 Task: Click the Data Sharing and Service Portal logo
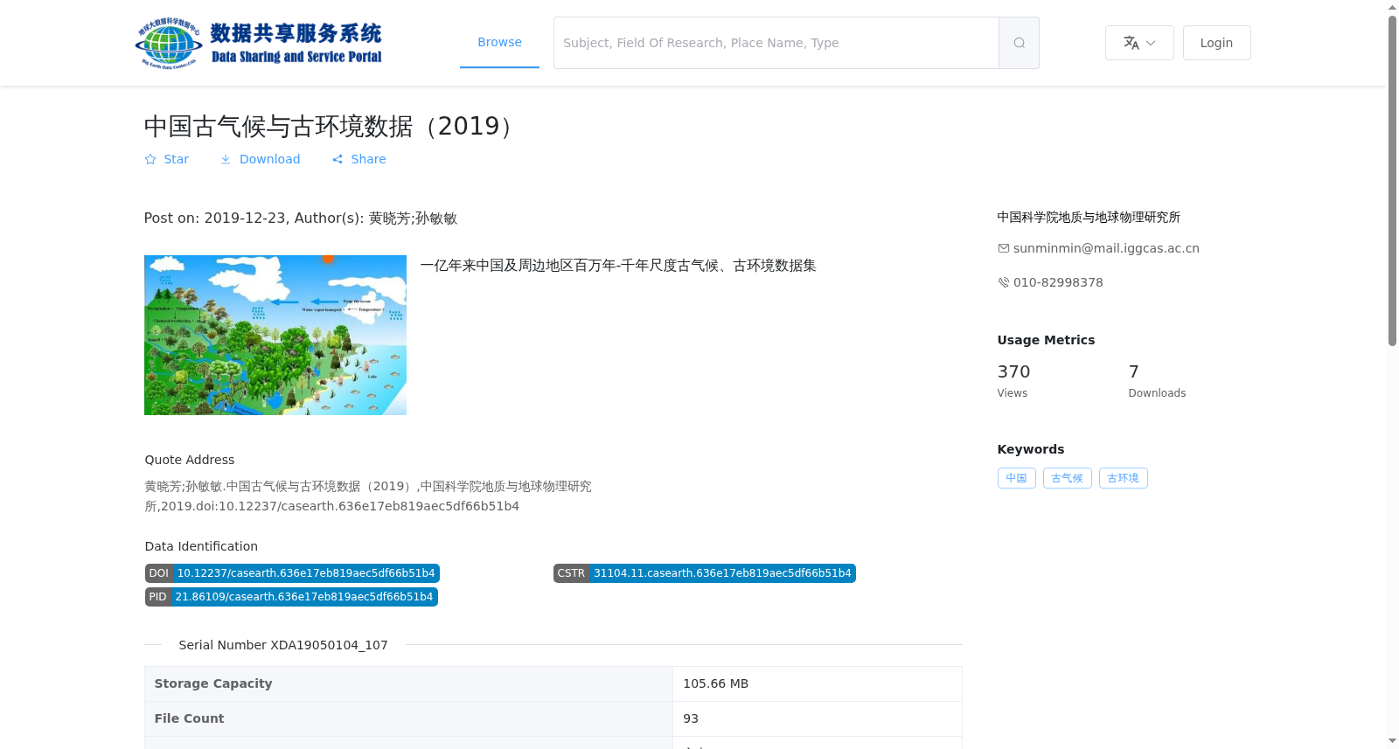pyautogui.click(x=259, y=43)
